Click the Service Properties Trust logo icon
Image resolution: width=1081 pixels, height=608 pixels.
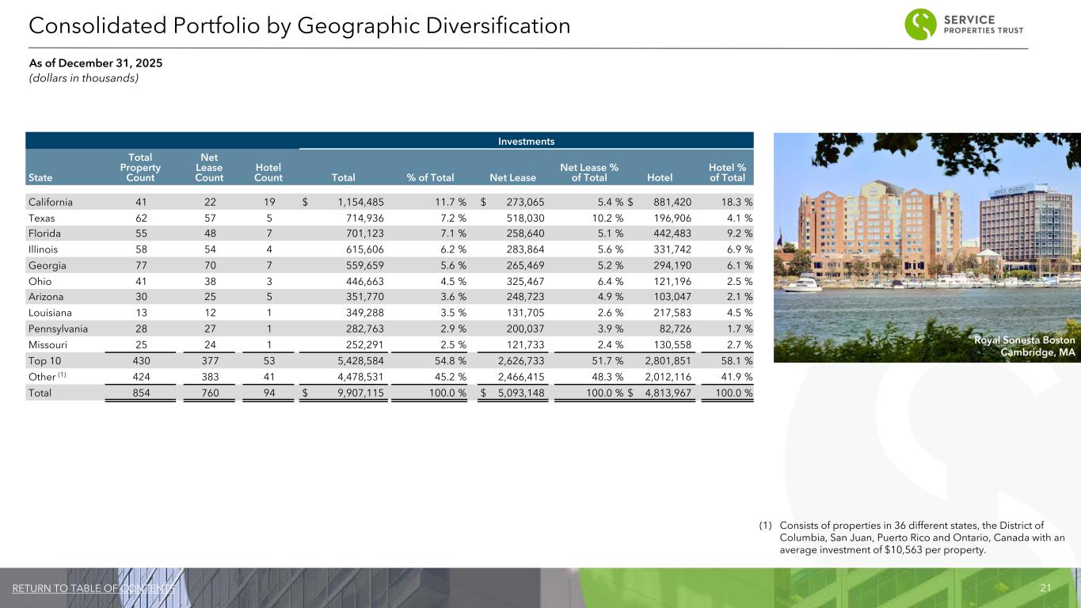point(922,25)
